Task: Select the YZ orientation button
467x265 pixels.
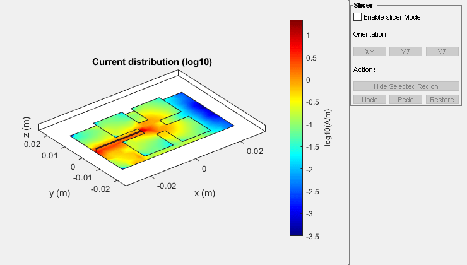Action: (405, 52)
